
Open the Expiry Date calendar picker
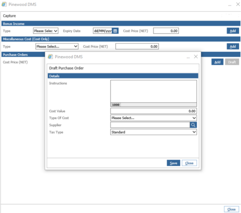(115, 31)
